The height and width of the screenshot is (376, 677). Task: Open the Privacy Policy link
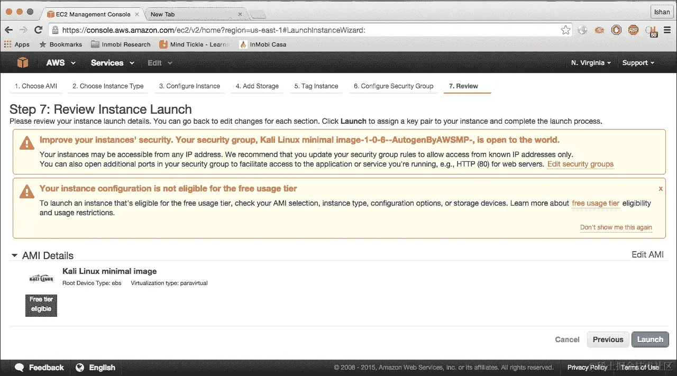point(587,367)
